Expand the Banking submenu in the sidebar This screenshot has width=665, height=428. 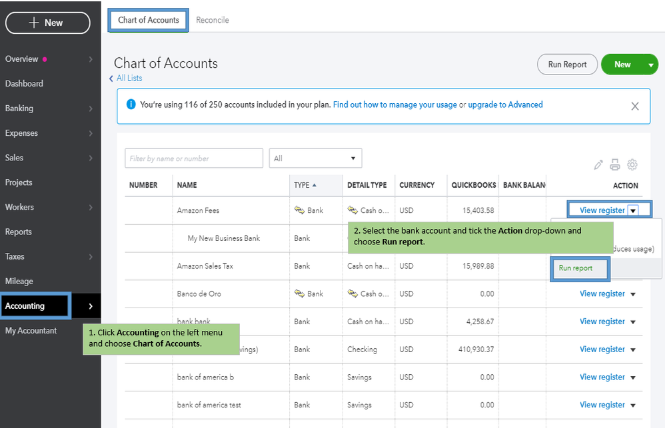91,108
